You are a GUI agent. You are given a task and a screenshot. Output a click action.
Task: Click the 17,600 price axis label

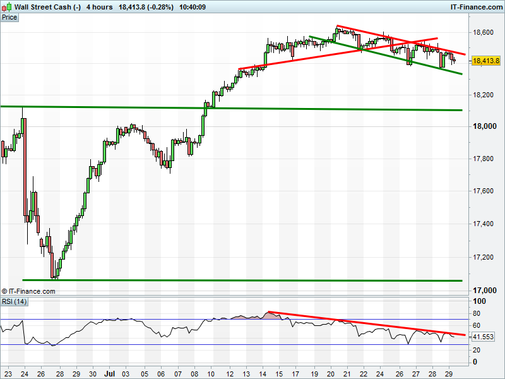pyautogui.click(x=483, y=191)
